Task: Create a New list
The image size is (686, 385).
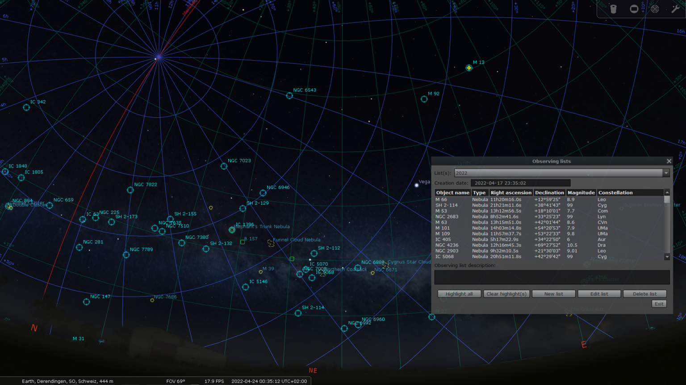Action: pos(553,294)
